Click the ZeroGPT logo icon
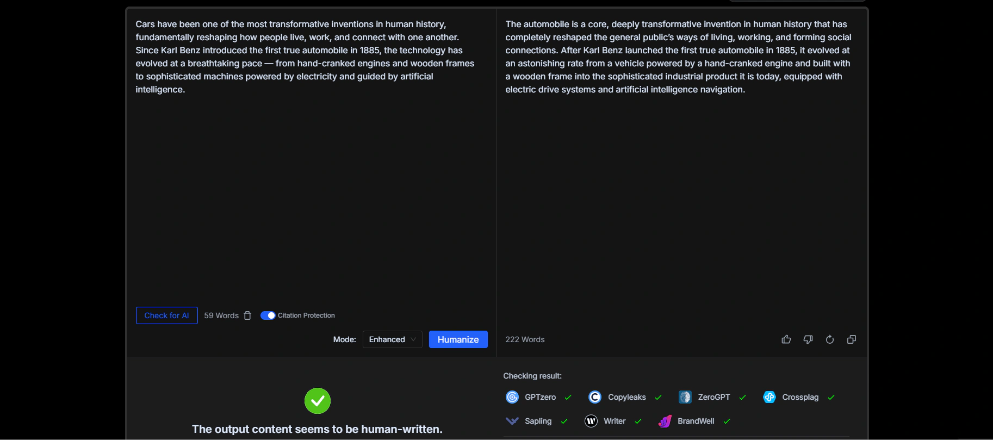This screenshot has width=993, height=440. 685,397
